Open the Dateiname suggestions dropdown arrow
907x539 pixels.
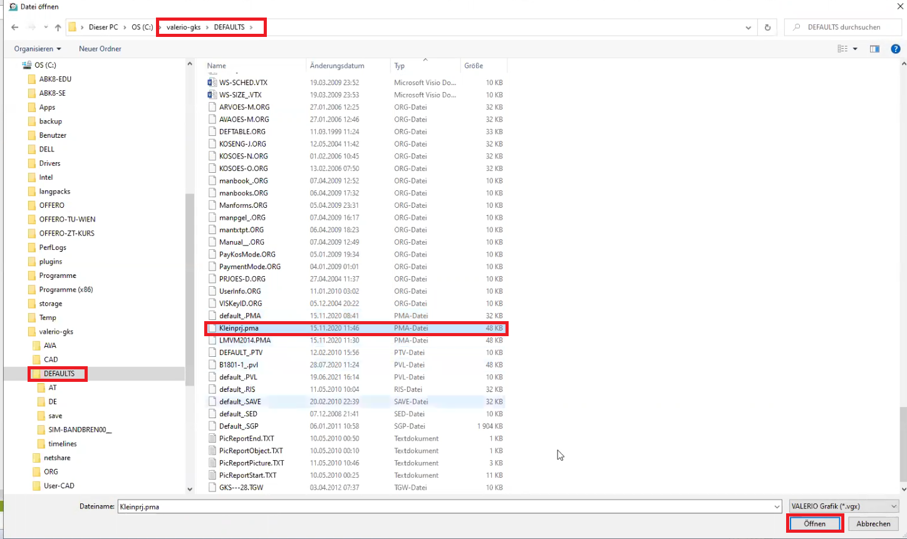(x=777, y=506)
